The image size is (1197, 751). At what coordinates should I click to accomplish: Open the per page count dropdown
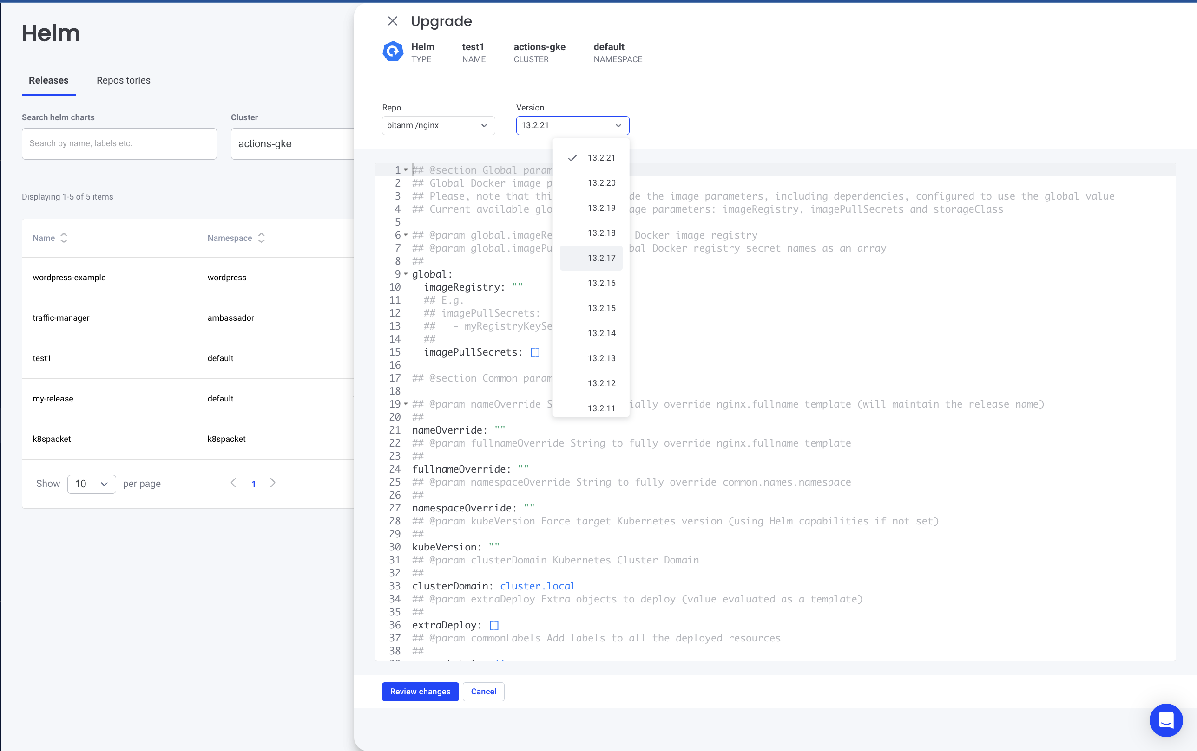coord(92,484)
